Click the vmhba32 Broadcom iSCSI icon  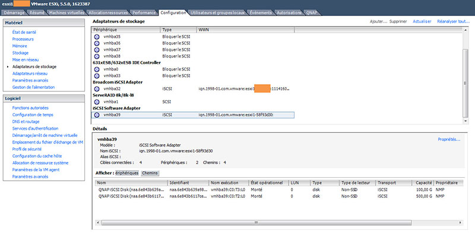tap(97, 89)
